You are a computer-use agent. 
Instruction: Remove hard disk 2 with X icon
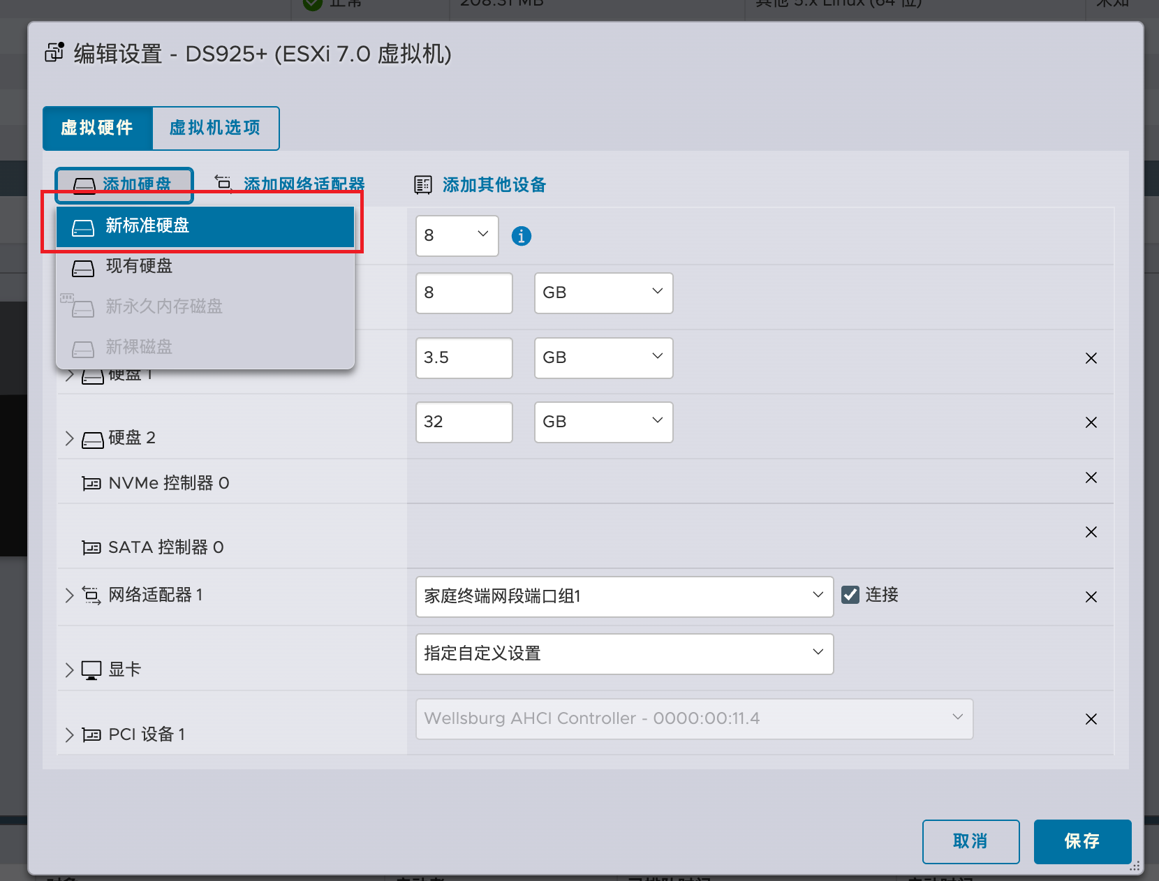1091,422
